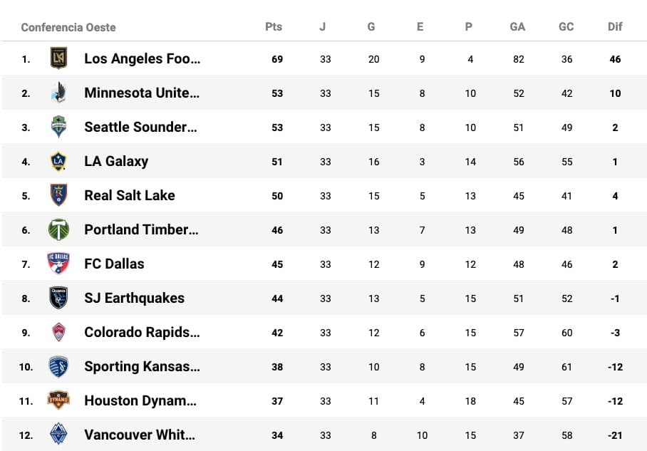
Task: Click the Houston Dynamo orange logo
Action: click(x=58, y=400)
